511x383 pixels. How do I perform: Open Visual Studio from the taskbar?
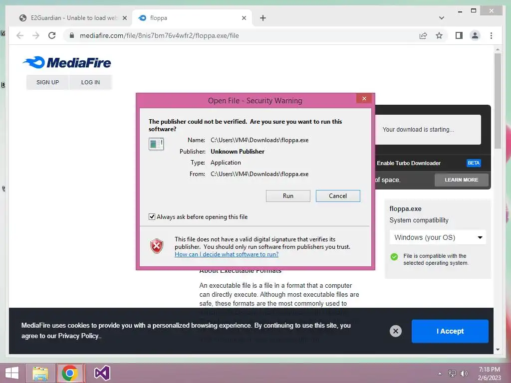(x=102, y=373)
